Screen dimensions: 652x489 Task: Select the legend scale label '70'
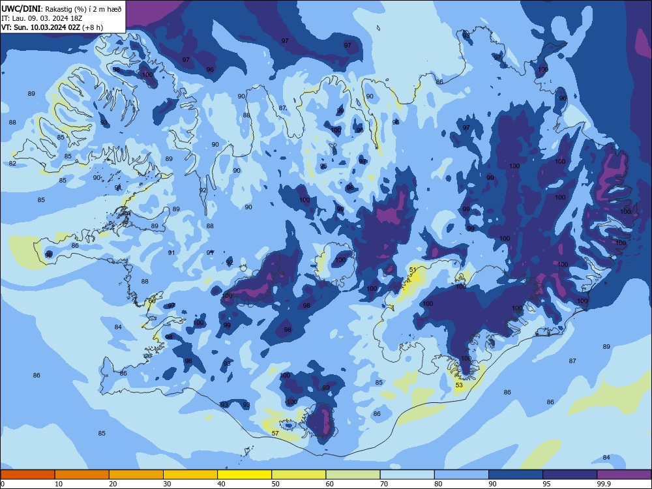[384, 484]
